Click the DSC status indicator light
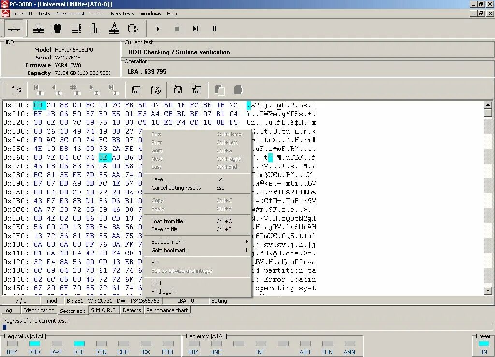This screenshot has height=357, width=495. click(79, 343)
